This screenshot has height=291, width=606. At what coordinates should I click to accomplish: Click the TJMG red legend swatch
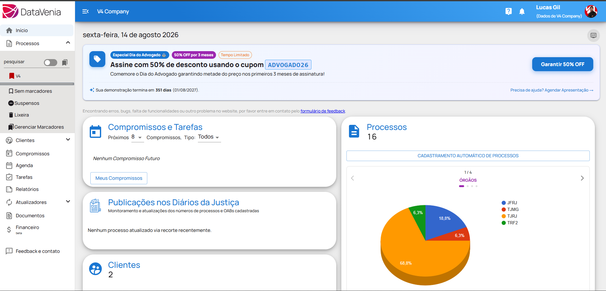(x=504, y=209)
